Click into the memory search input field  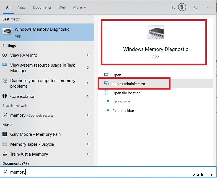pos(108,172)
